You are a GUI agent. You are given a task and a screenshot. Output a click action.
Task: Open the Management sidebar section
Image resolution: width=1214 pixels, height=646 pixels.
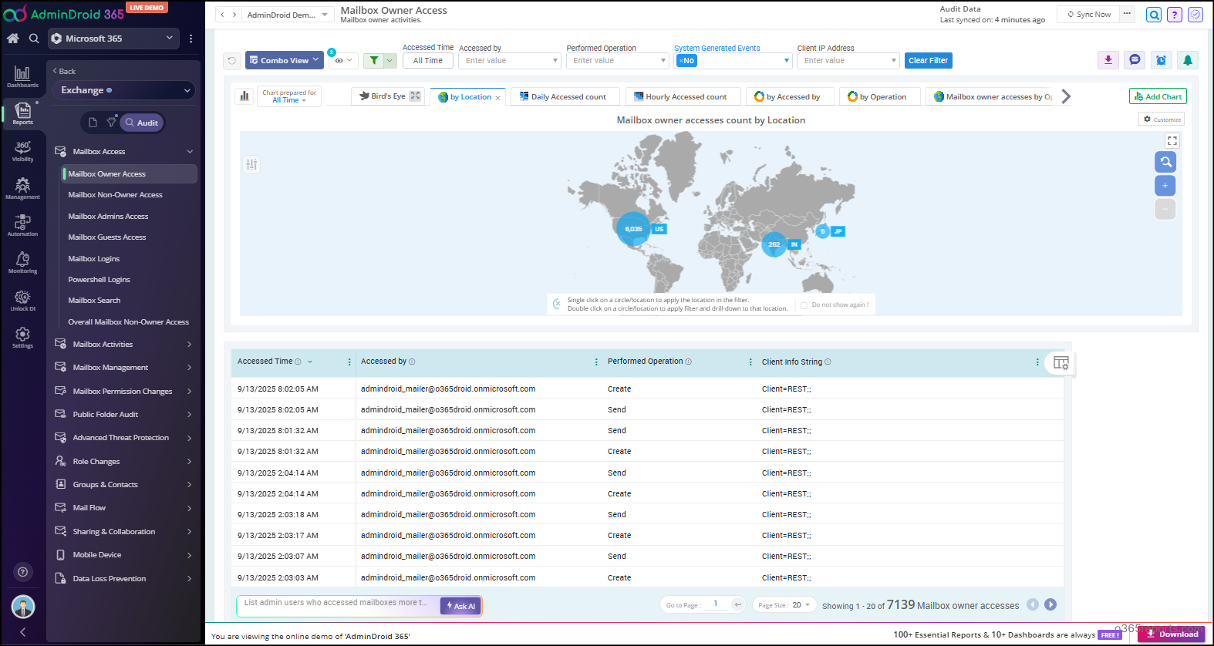[22, 189]
